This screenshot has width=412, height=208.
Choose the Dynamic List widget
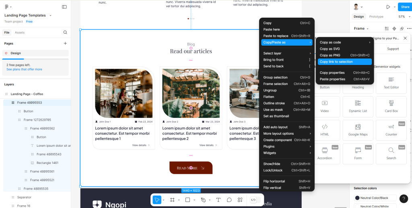[x=358, y=107]
